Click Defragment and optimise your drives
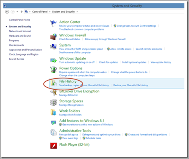The image size is (189, 159). tap(101, 135)
